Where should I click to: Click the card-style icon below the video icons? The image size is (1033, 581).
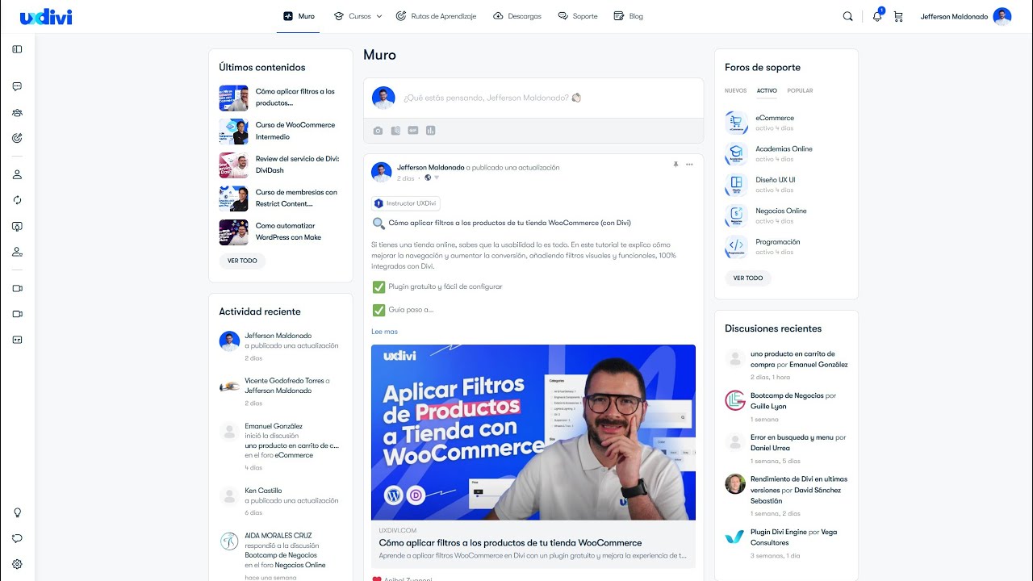tap(17, 340)
